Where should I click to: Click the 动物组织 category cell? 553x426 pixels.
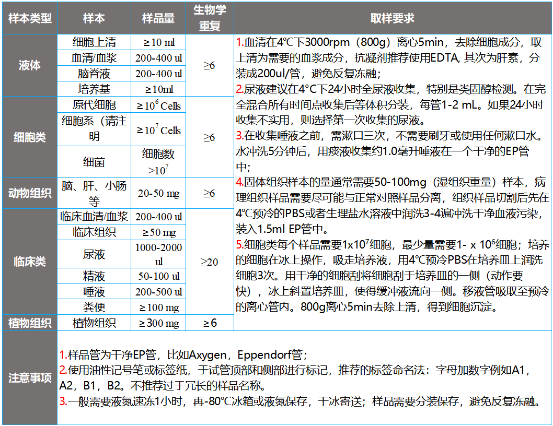(x=30, y=194)
